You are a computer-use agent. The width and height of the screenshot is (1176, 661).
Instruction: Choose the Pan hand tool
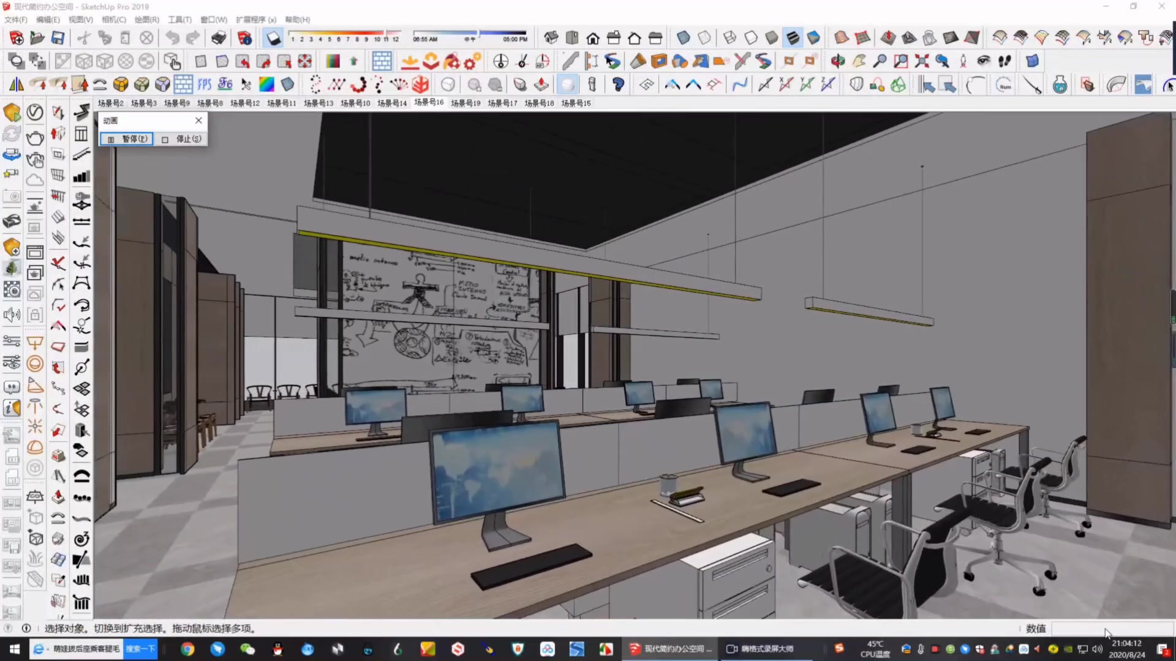[x=859, y=61]
